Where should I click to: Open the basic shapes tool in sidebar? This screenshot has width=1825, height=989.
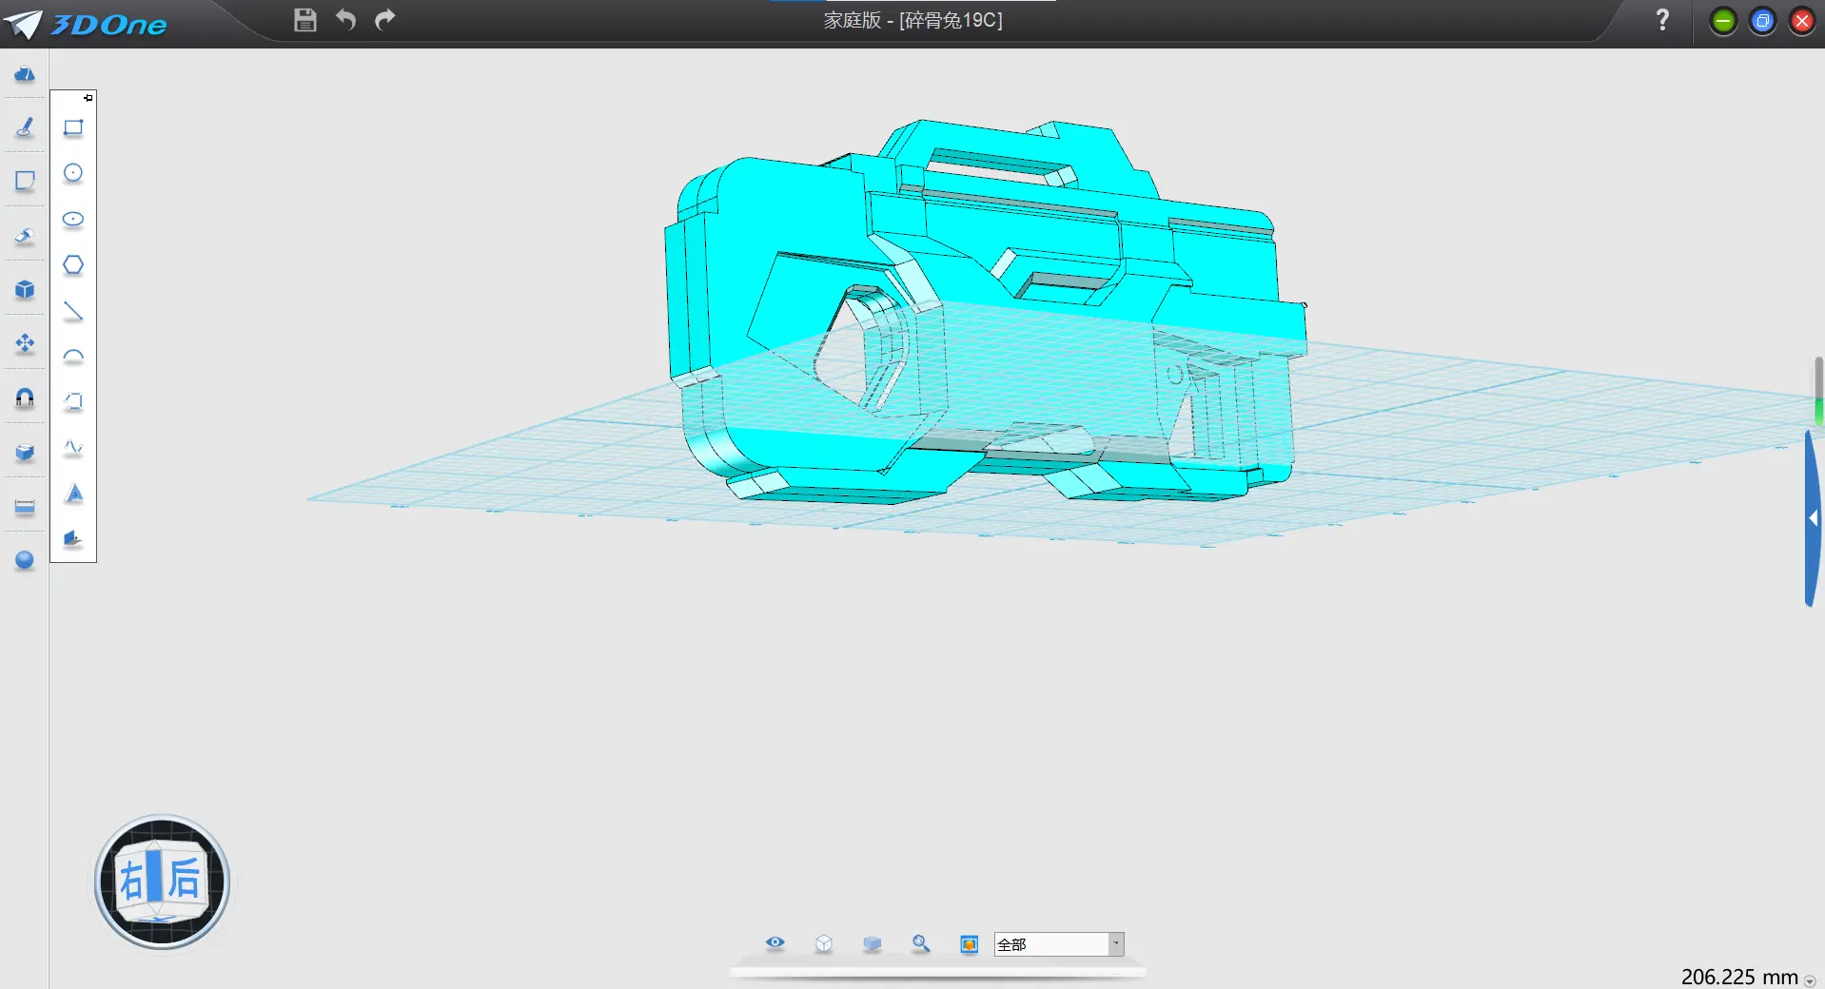tap(25, 74)
